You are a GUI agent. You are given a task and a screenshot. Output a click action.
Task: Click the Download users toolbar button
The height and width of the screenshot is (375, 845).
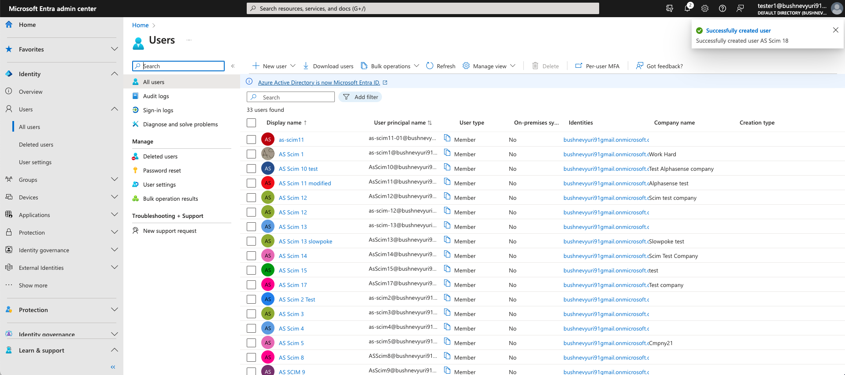328,66
